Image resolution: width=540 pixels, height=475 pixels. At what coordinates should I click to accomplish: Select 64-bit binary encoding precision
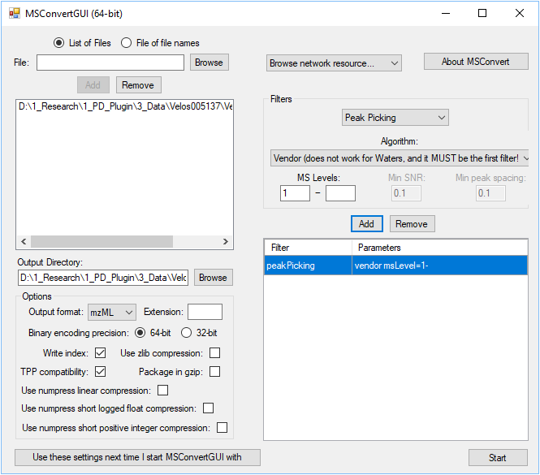pyautogui.click(x=140, y=333)
